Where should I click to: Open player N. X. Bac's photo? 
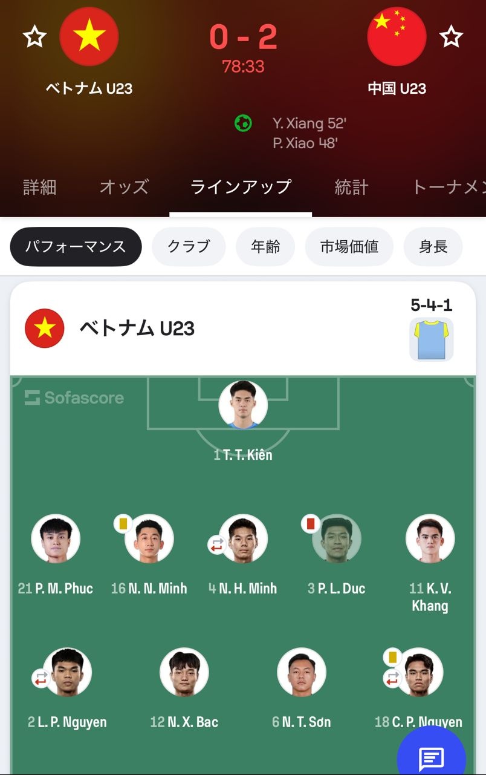(184, 672)
